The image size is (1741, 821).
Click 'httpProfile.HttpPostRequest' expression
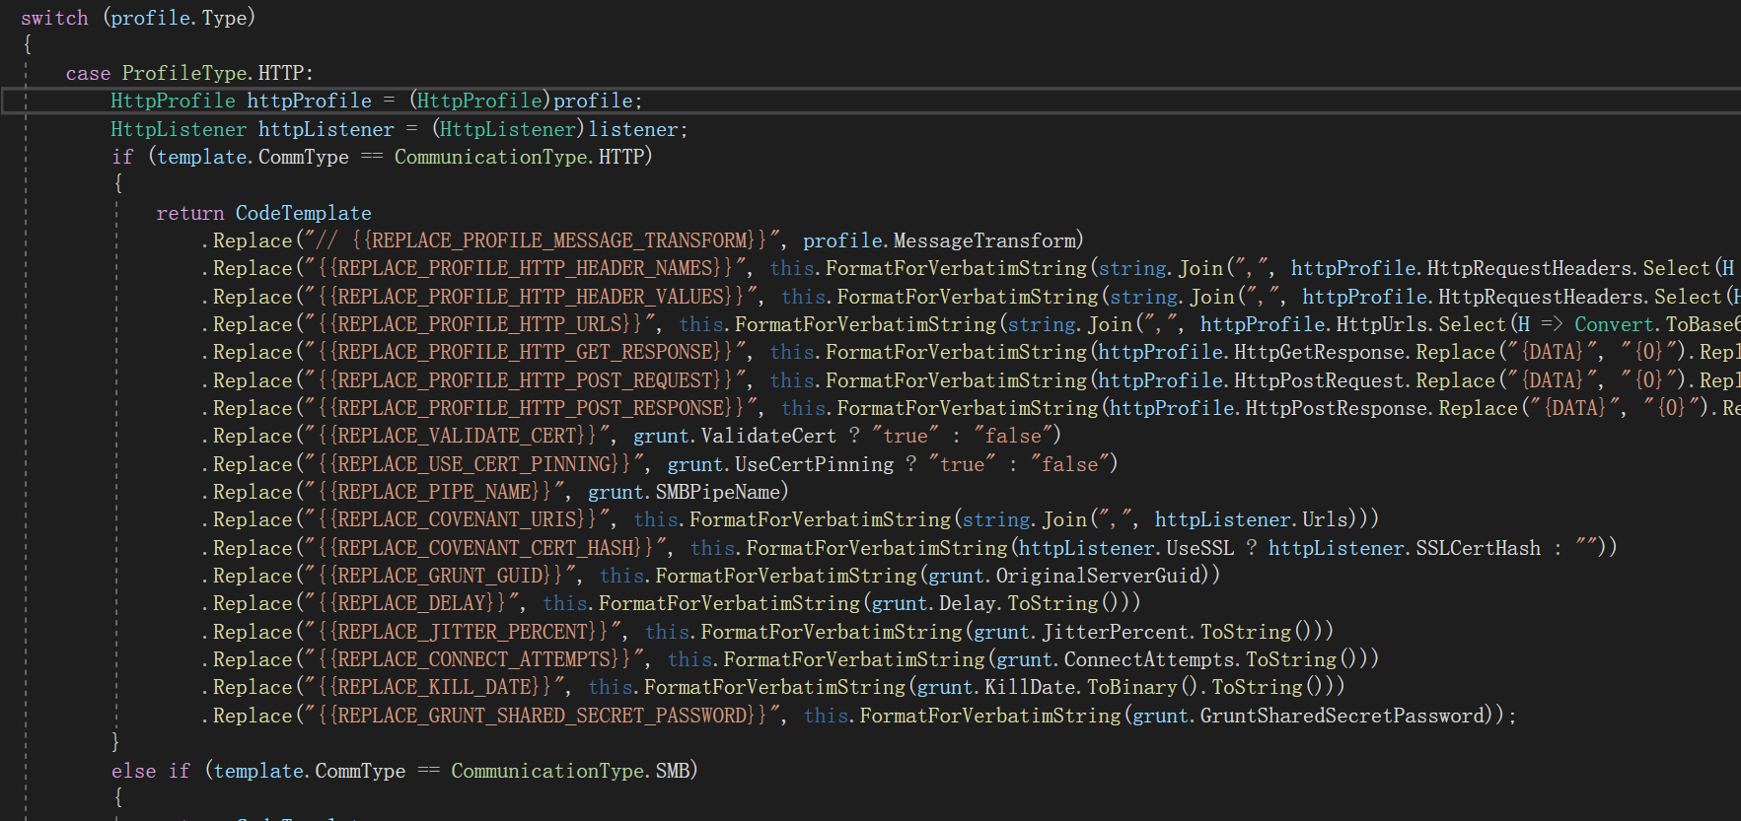[1252, 380]
